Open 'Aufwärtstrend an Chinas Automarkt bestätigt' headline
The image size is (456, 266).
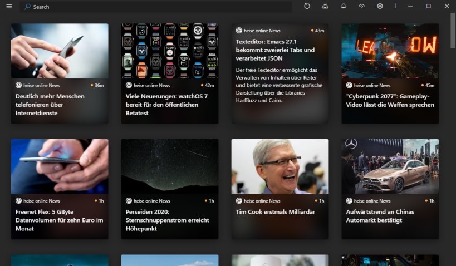(380, 216)
